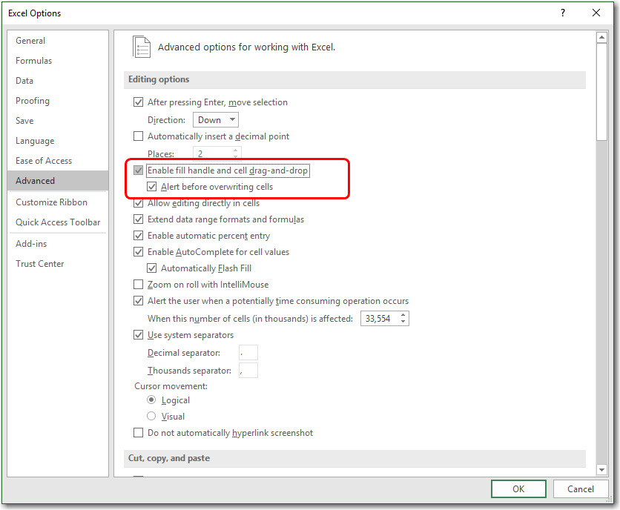Click the Decimal separator input field
The image size is (620, 510).
pyautogui.click(x=248, y=353)
